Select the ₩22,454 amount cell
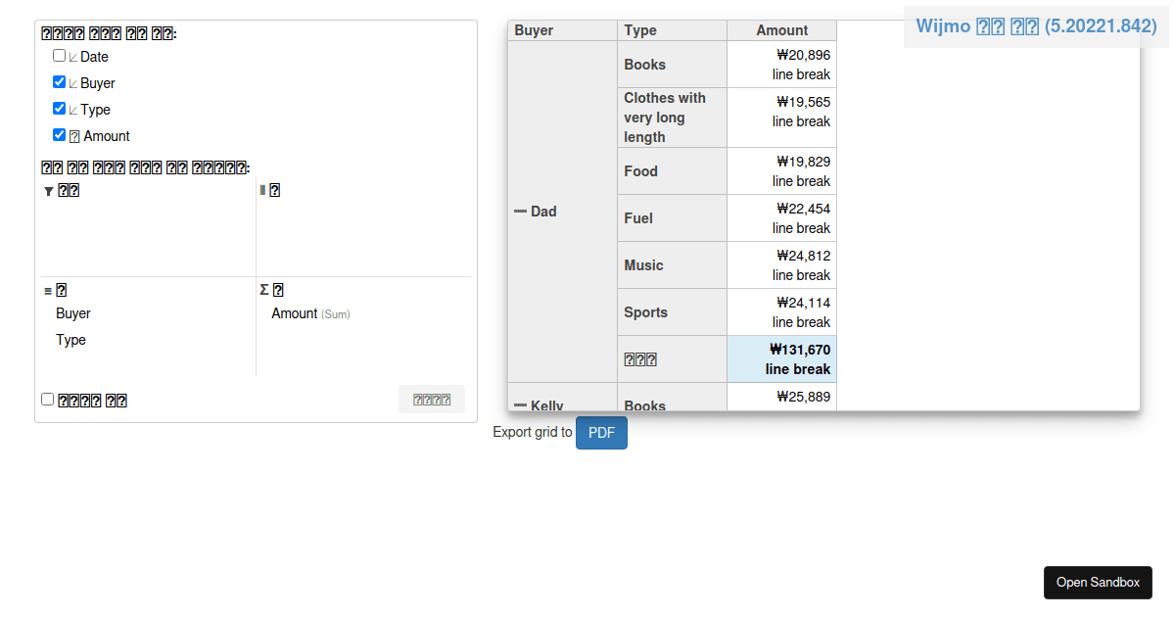This screenshot has width=1175, height=617. point(782,218)
